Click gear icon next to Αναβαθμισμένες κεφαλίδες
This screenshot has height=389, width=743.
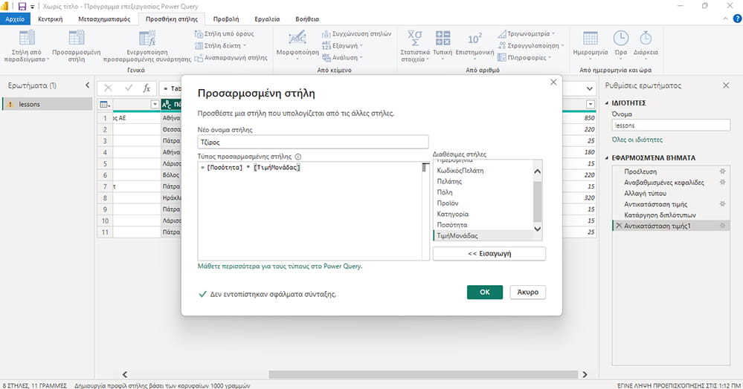pyautogui.click(x=723, y=182)
